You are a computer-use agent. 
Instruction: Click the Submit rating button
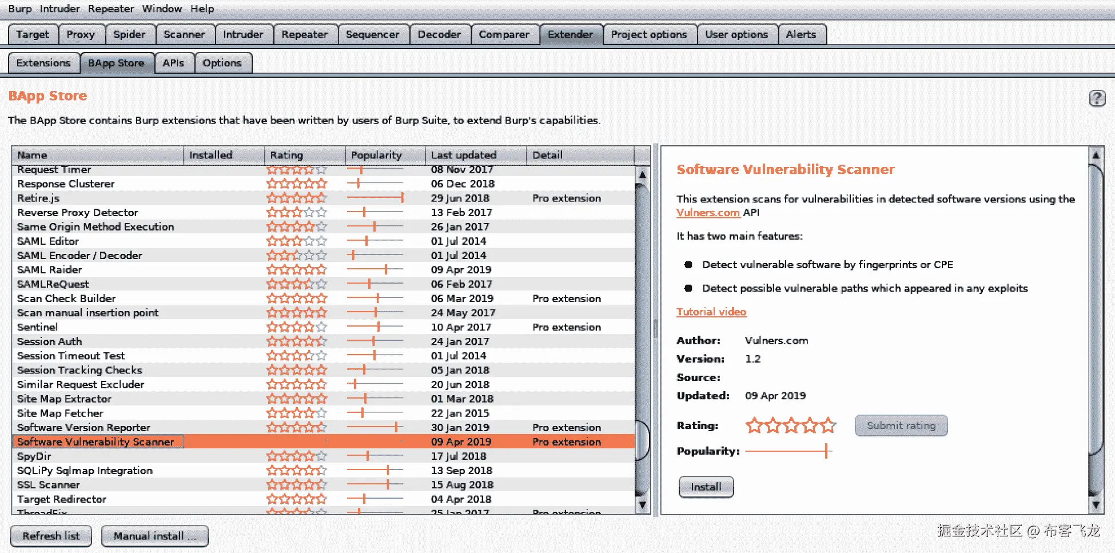(x=901, y=425)
